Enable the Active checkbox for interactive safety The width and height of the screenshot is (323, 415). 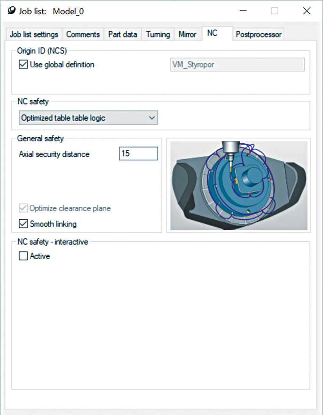23,256
